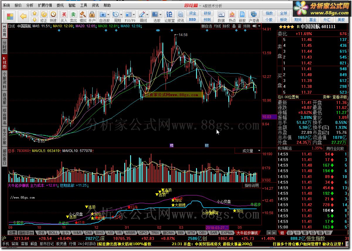Click the 周期 period clock icon
The height and width of the screenshot is (251, 352).
[116, 14]
